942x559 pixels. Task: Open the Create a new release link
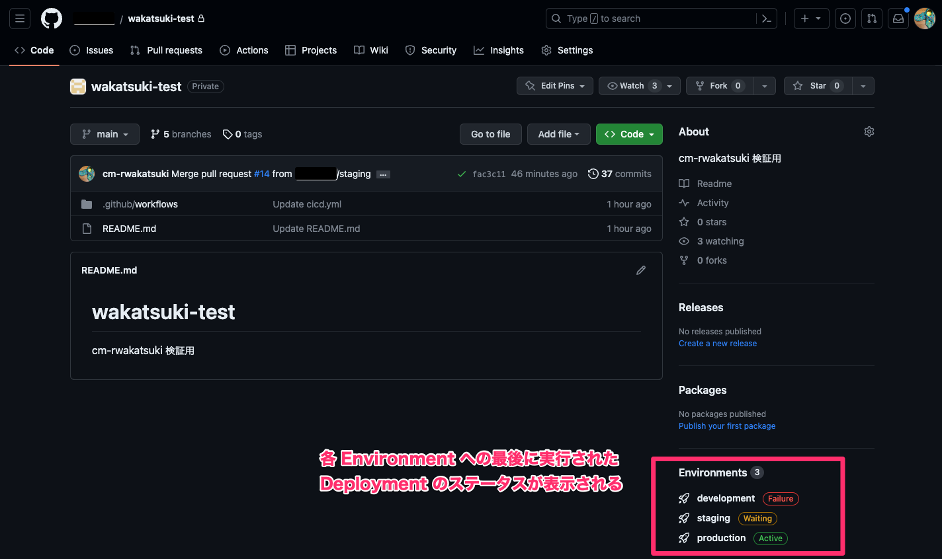pyautogui.click(x=717, y=343)
